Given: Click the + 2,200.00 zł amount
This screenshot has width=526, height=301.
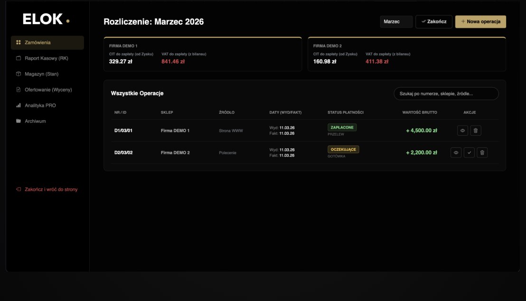Looking at the screenshot, I should click(422, 153).
